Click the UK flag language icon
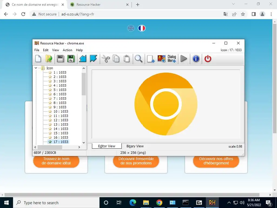 coord(131,28)
